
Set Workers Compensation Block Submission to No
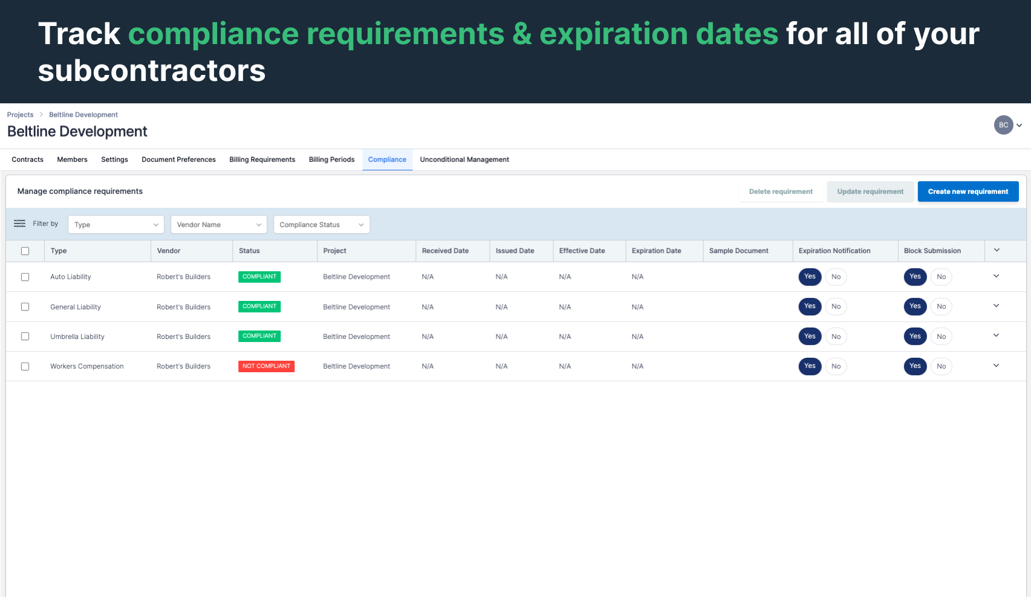point(941,366)
